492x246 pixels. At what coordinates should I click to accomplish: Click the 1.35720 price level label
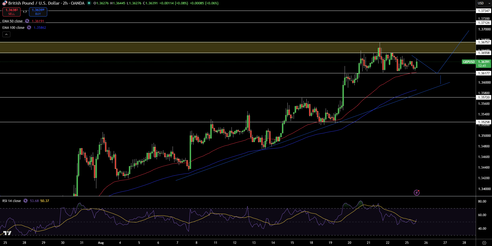pos(484,97)
